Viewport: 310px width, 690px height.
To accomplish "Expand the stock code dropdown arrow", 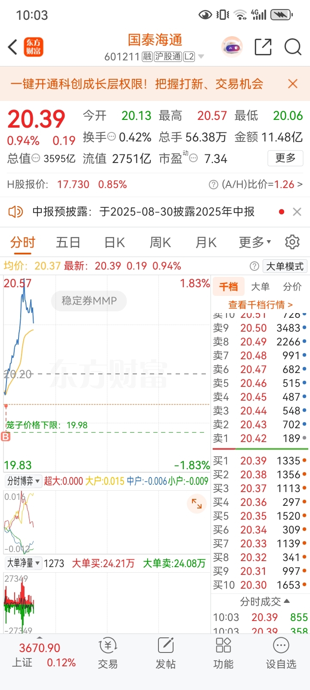I will click(x=201, y=57).
